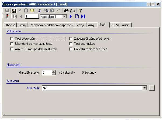The image size is (163, 120).
Task: Increase Max.délka testu with spinner up arrow
Action: [54, 71]
